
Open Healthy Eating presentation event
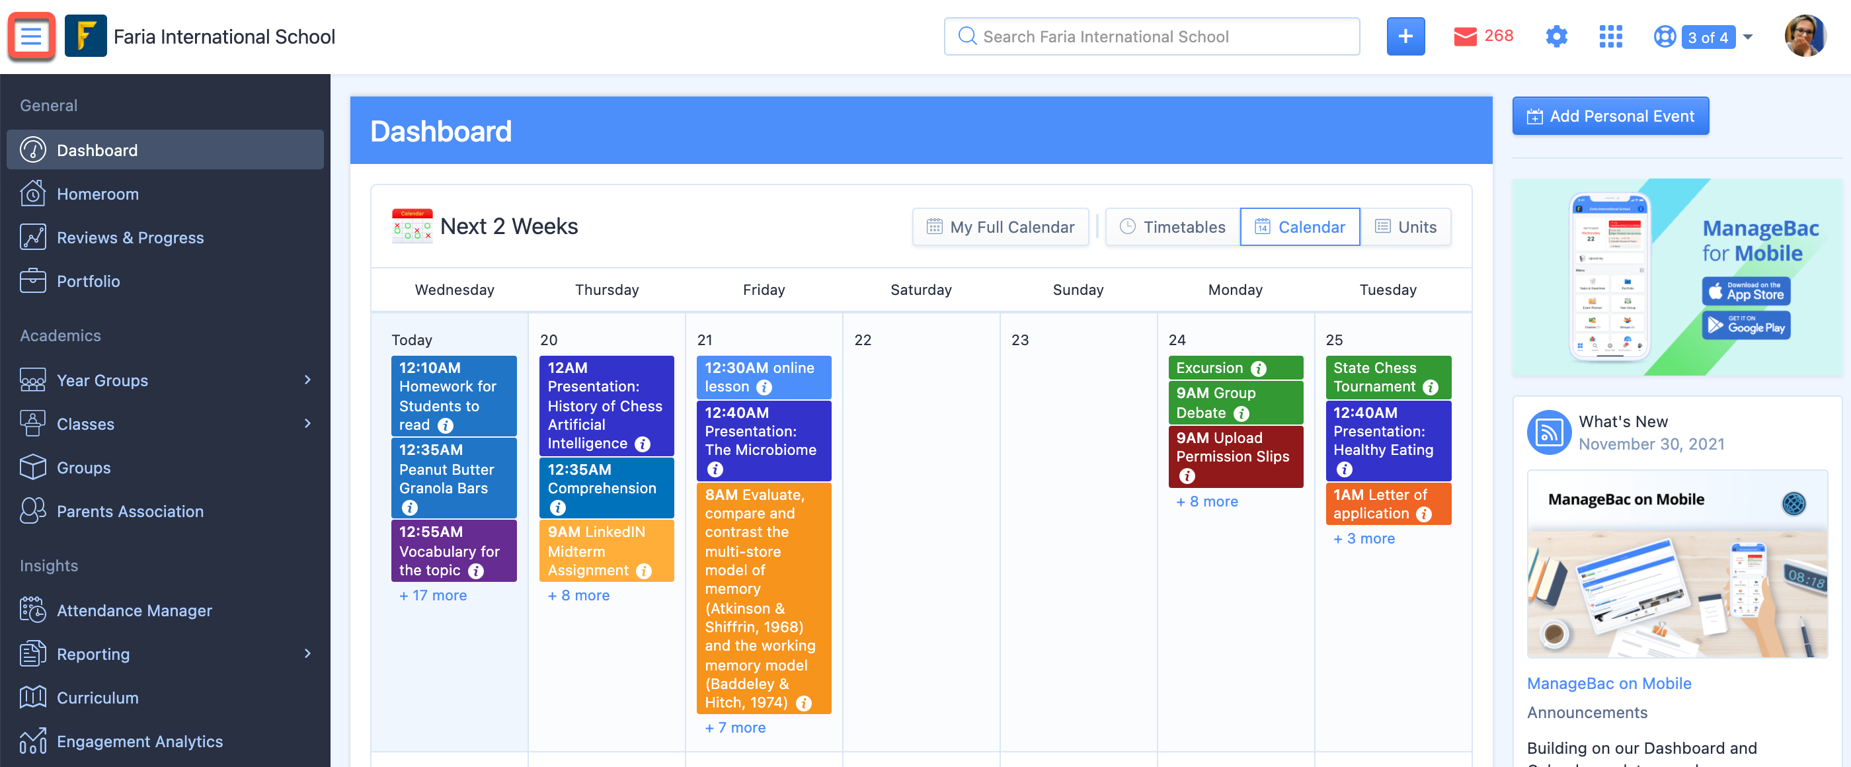click(1388, 440)
